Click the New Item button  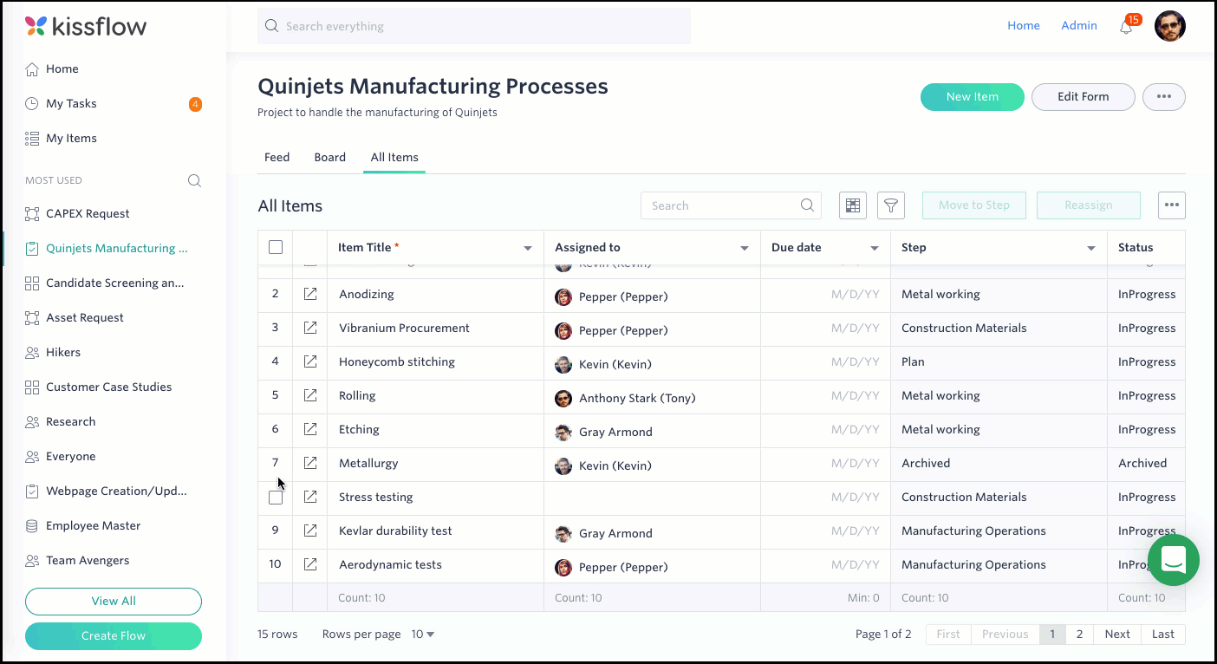pos(973,97)
